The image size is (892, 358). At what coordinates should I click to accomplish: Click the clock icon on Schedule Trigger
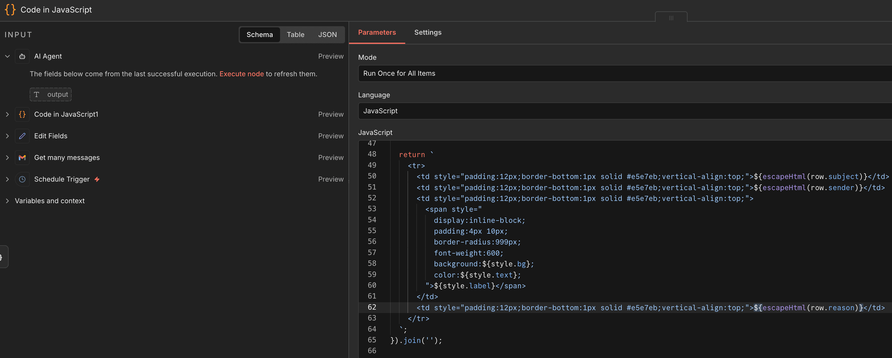pyautogui.click(x=22, y=179)
